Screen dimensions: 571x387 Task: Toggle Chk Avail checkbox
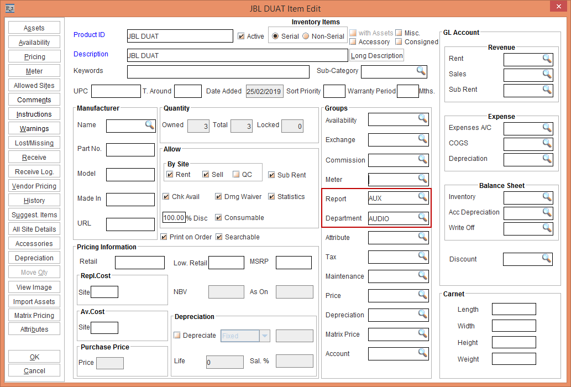point(166,197)
